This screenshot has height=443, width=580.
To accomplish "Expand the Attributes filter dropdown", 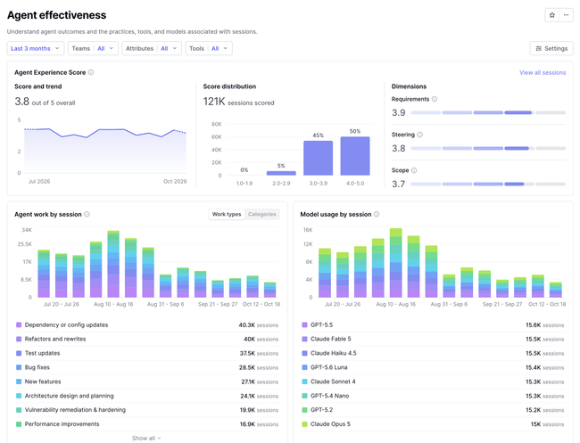I will tap(152, 48).
